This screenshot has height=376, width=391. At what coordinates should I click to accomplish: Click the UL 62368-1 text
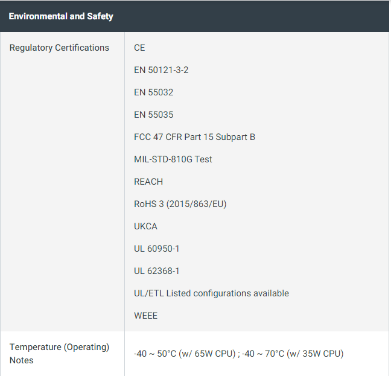157,271
